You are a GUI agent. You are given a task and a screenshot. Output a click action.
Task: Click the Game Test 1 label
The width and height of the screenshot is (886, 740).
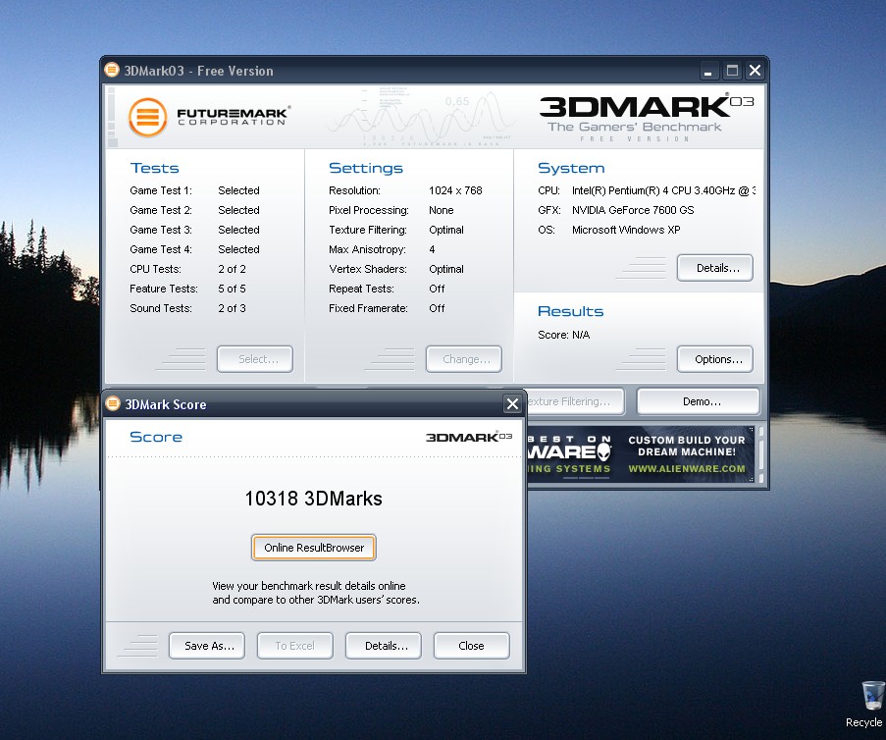pyautogui.click(x=161, y=190)
